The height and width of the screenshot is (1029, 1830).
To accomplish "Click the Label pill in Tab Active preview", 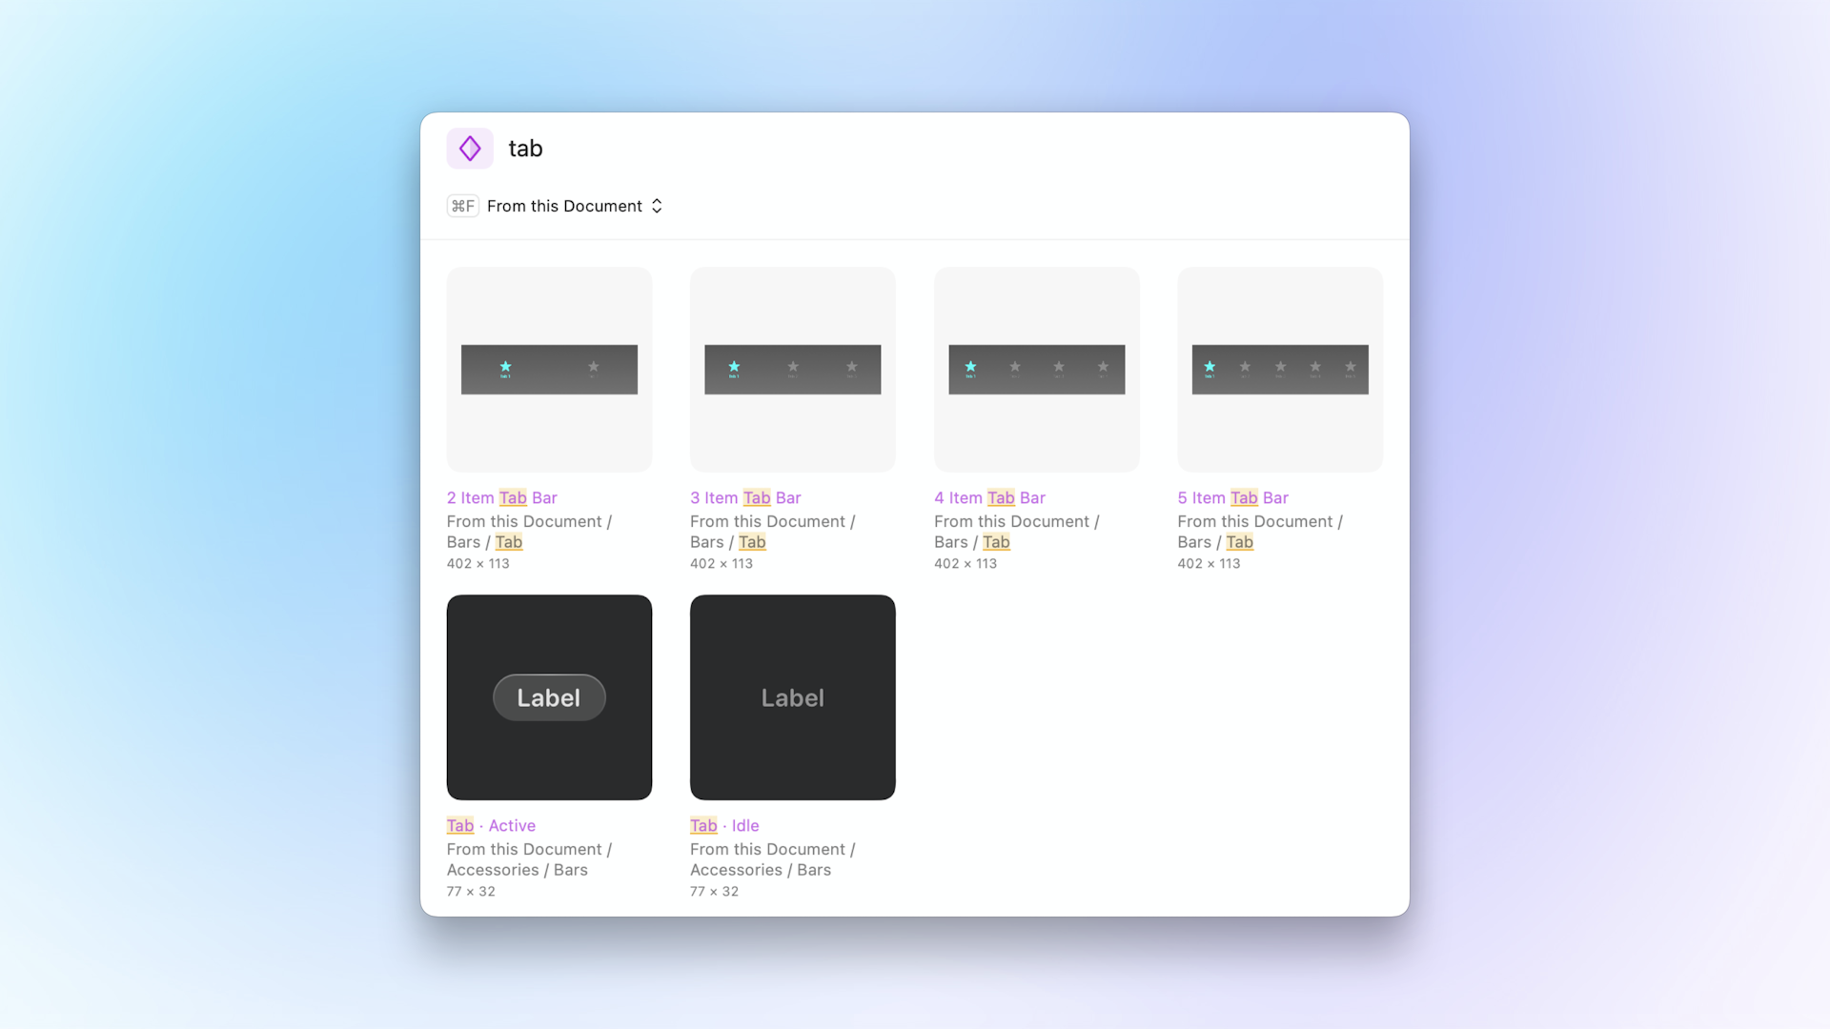I will [549, 697].
